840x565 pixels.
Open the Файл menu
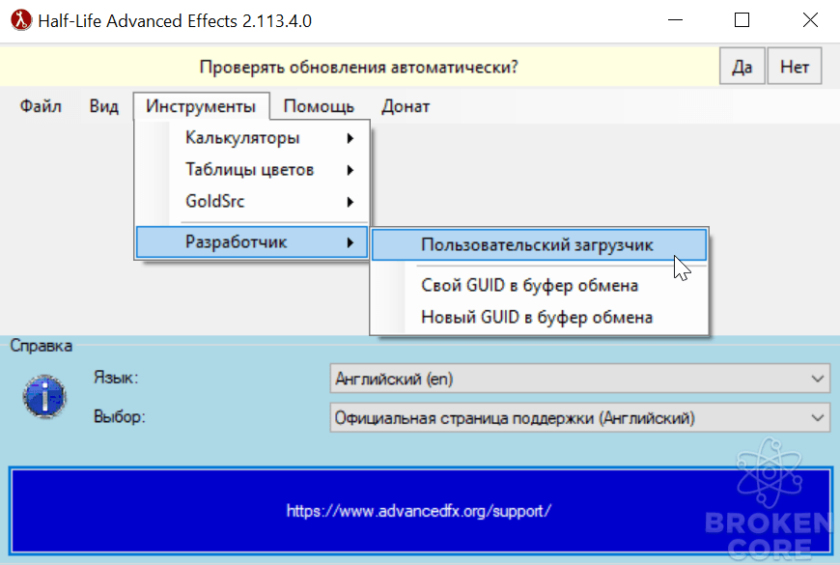[41, 106]
